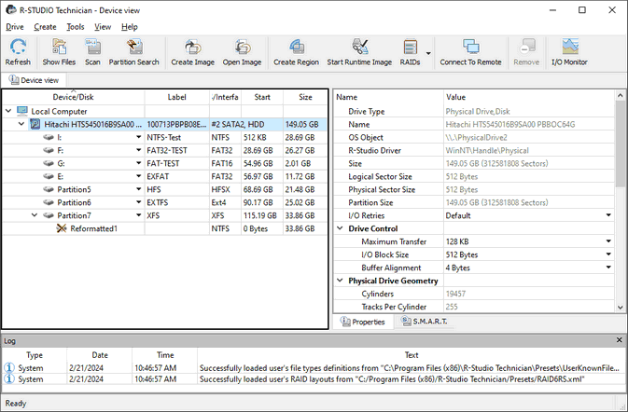Click the Ready status bar text

[x=16, y=404]
